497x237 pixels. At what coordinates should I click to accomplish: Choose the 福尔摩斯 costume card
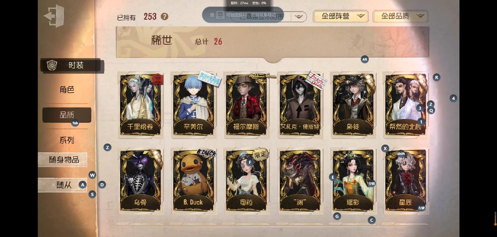pos(246,105)
